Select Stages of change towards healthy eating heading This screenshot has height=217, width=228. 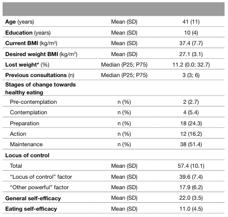pyautogui.click(x=40, y=89)
